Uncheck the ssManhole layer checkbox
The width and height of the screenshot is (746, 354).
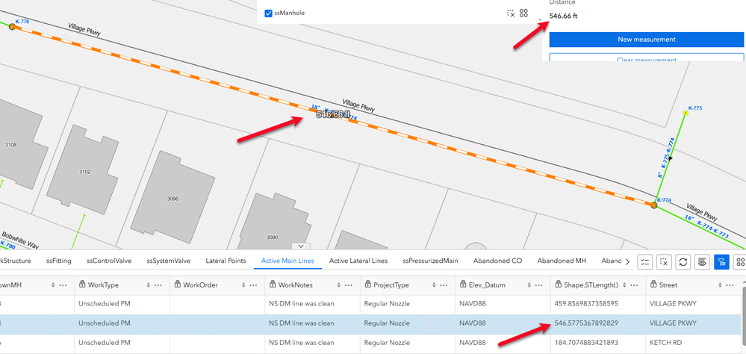point(268,13)
